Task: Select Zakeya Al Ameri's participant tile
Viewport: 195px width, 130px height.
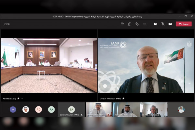Action: click(71, 110)
